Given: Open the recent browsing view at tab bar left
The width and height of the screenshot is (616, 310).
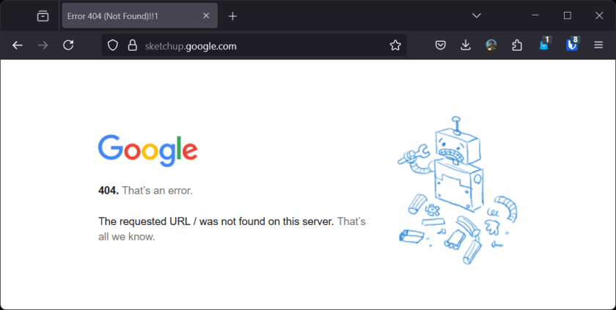Looking at the screenshot, I should (43, 15).
